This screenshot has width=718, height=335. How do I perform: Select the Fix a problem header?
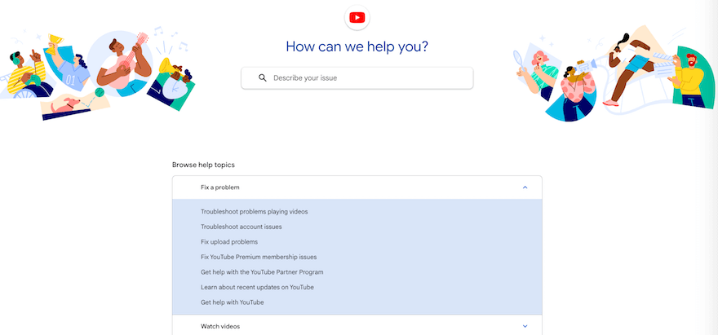click(x=357, y=187)
